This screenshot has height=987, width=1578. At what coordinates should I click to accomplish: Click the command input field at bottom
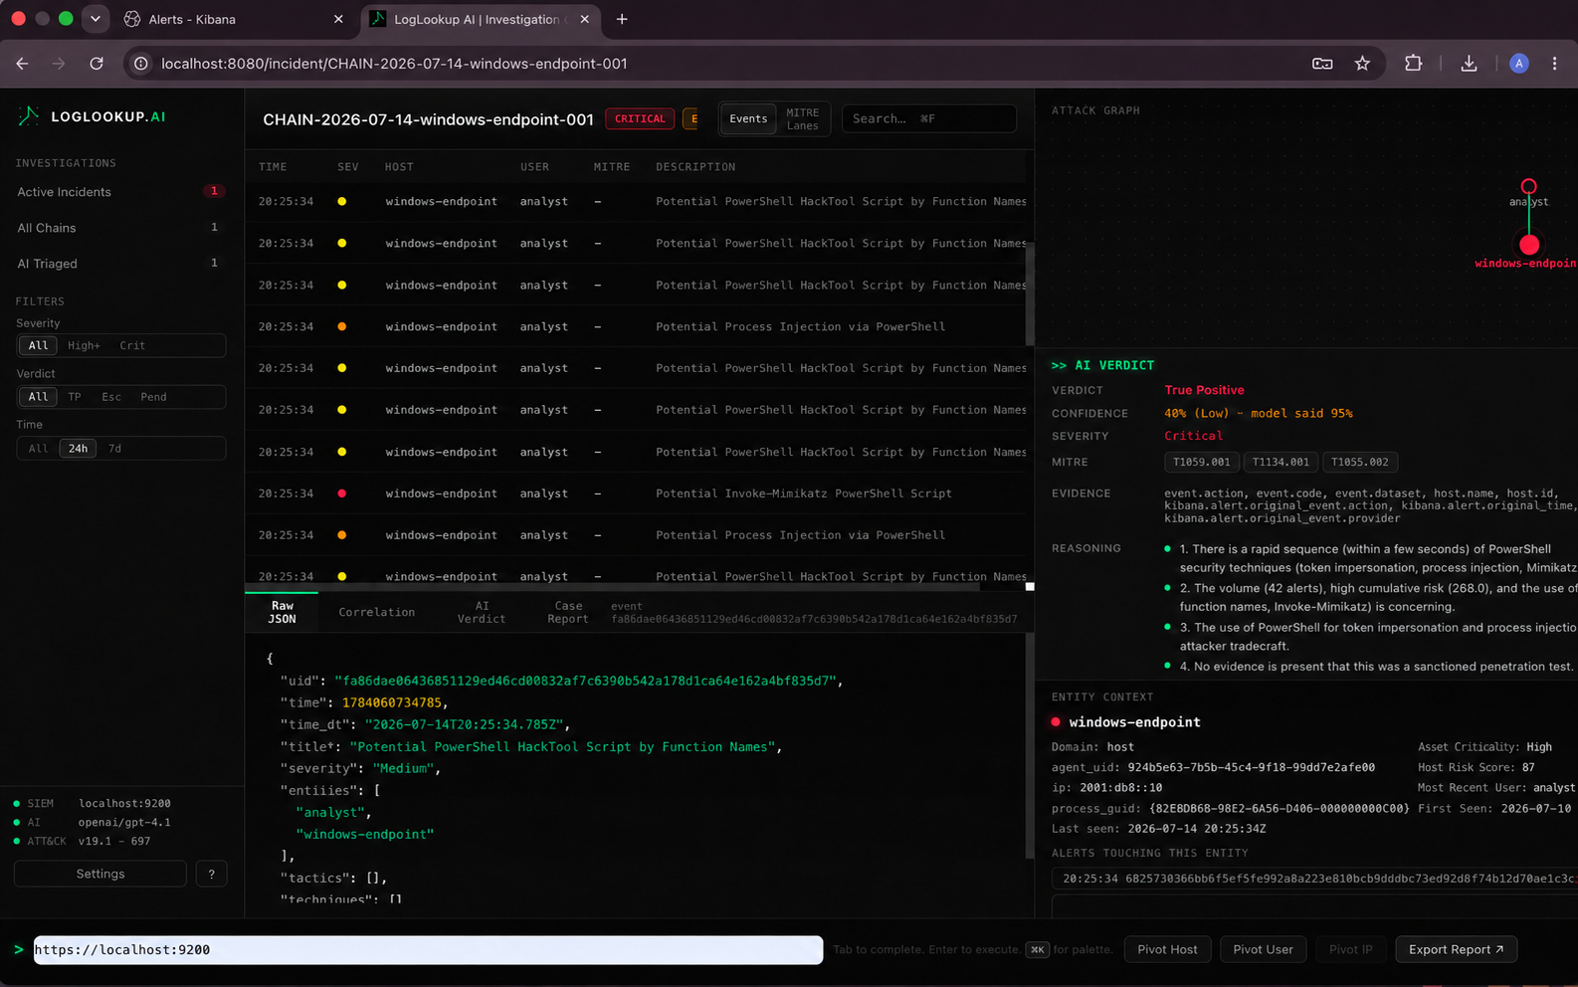[428, 950]
